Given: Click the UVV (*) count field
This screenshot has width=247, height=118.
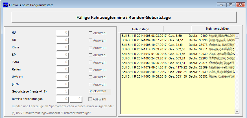Looking at the screenshot, I should (x=63, y=77).
